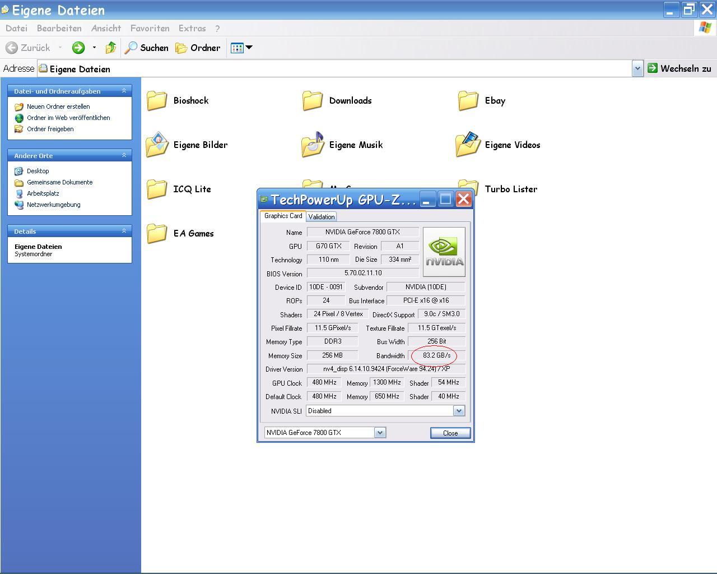Click the Wechseln zu button
Viewport: 717px width, 574px height.
pos(679,69)
